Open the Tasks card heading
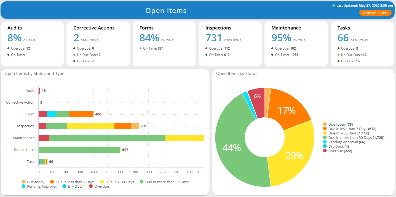Screen dimensions: 396x197 344,28
